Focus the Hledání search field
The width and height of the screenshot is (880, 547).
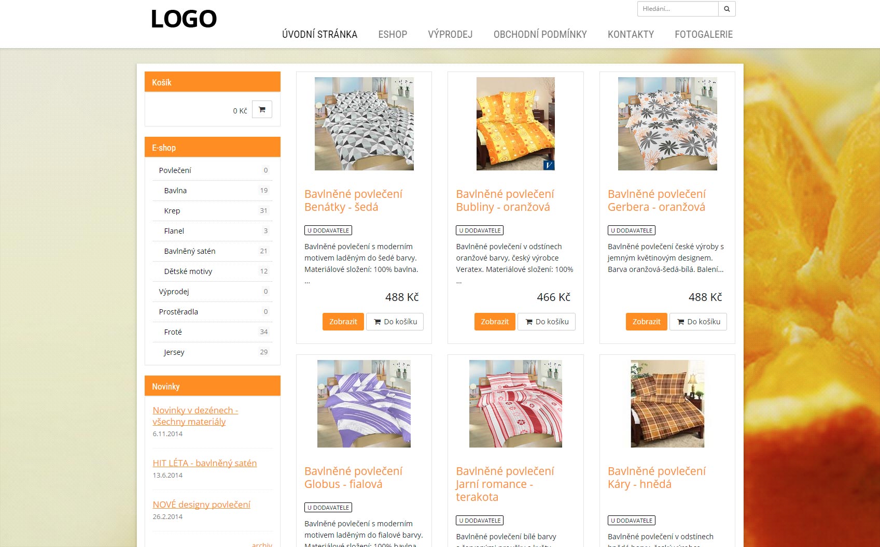(x=678, y=9)
